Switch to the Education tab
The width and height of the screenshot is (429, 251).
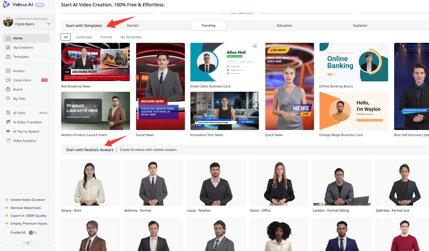(x=284, y=25)
